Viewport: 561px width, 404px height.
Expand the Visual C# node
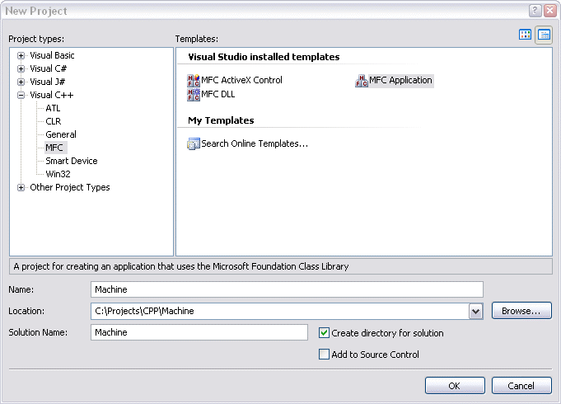(21, 68)
